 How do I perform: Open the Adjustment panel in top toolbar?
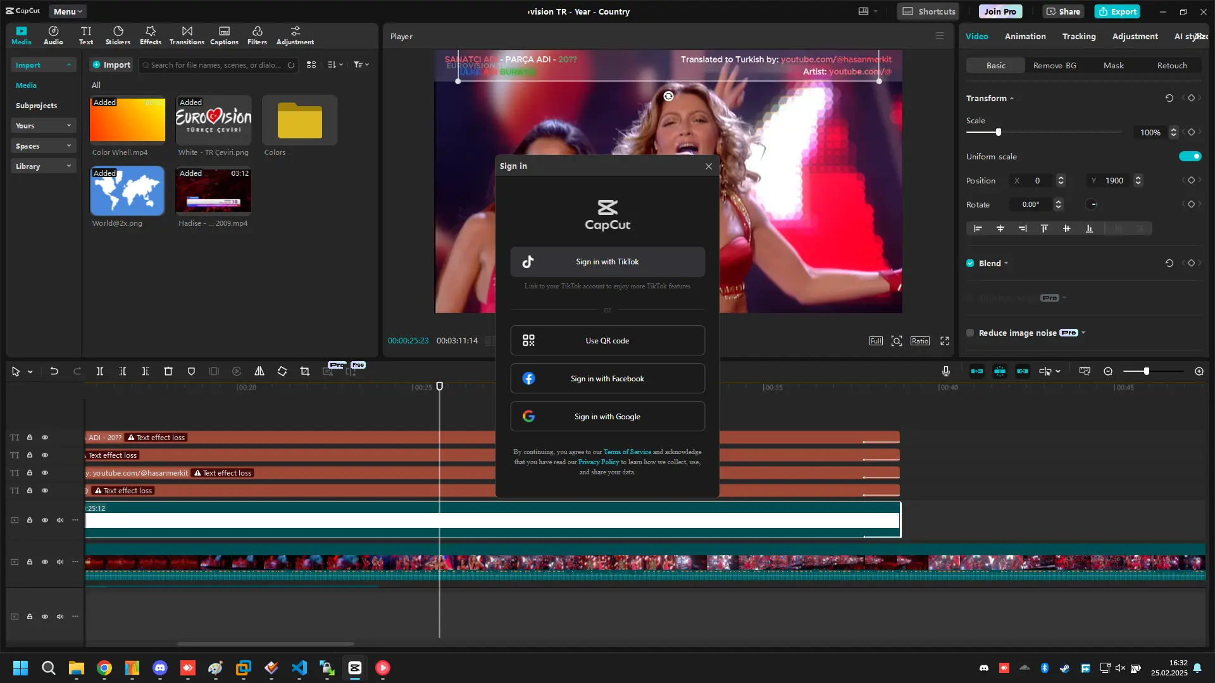(x=295, y=35)
